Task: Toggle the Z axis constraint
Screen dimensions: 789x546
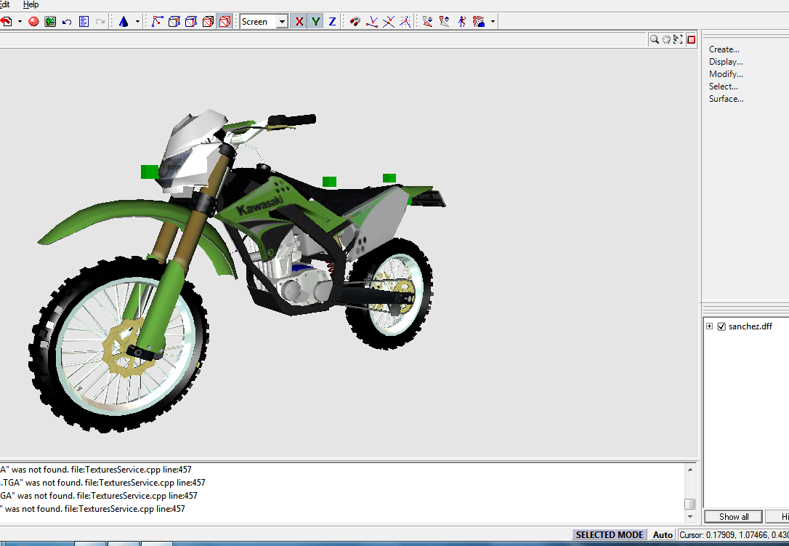Action: (x=332, y=22)
